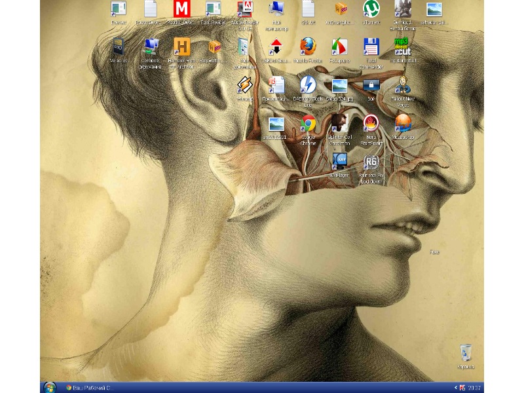Expand hidden system tray icons arrow
The width and height of the screenshot is (524, 393).
click(456, 388)
